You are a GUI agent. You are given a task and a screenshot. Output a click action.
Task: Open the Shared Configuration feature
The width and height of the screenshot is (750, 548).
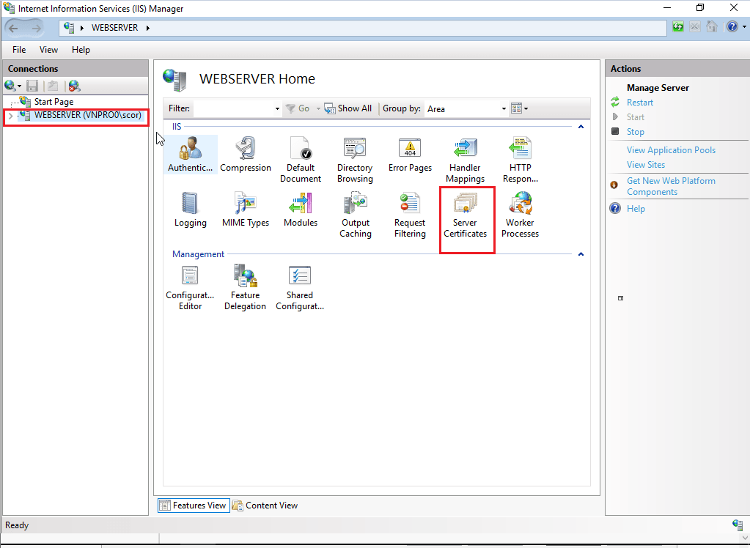point(300,287)
